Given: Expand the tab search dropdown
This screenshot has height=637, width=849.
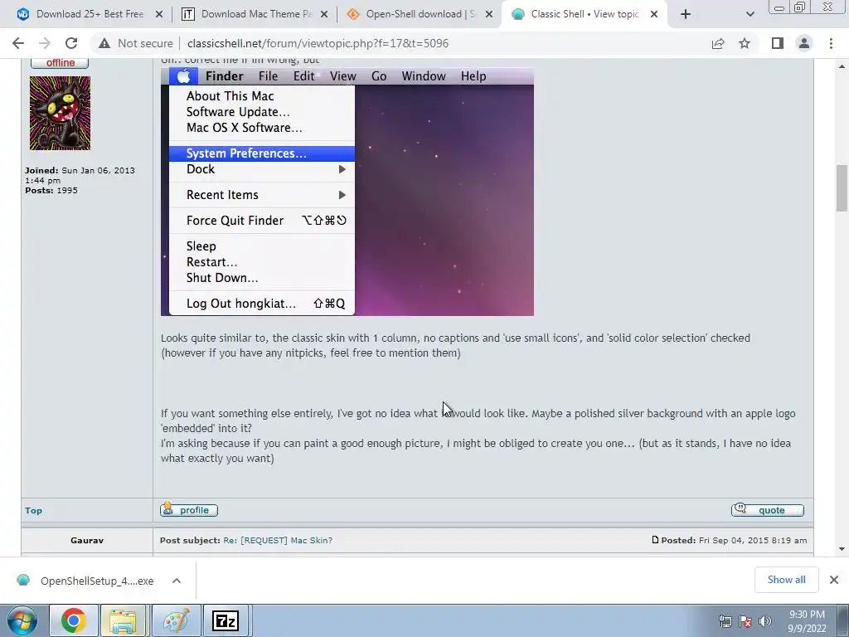Looking at the screenshot, I should [x=750, y=14].
